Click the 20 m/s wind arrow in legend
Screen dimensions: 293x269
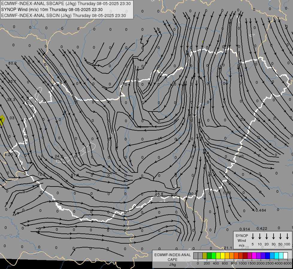pyautogui.click(x=267, y=236)
